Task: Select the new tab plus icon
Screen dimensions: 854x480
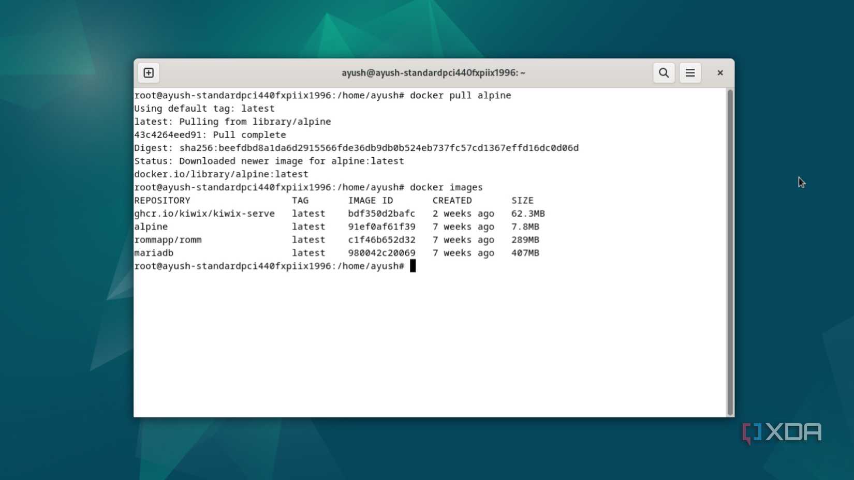Action: pyautogui.click(x=148, y=72)
